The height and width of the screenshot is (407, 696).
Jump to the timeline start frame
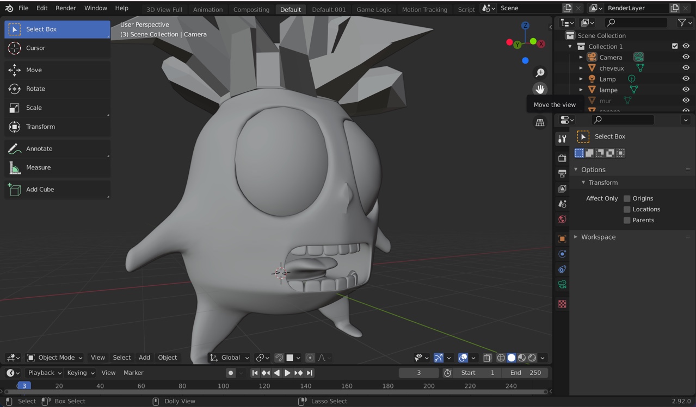tap(255, 373)
